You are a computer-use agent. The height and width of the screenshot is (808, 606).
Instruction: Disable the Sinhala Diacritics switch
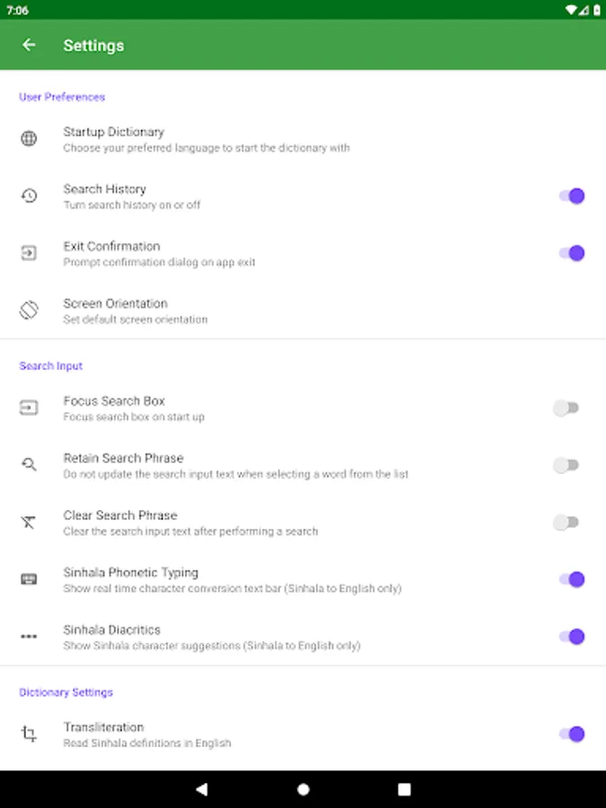coord(572,637)
